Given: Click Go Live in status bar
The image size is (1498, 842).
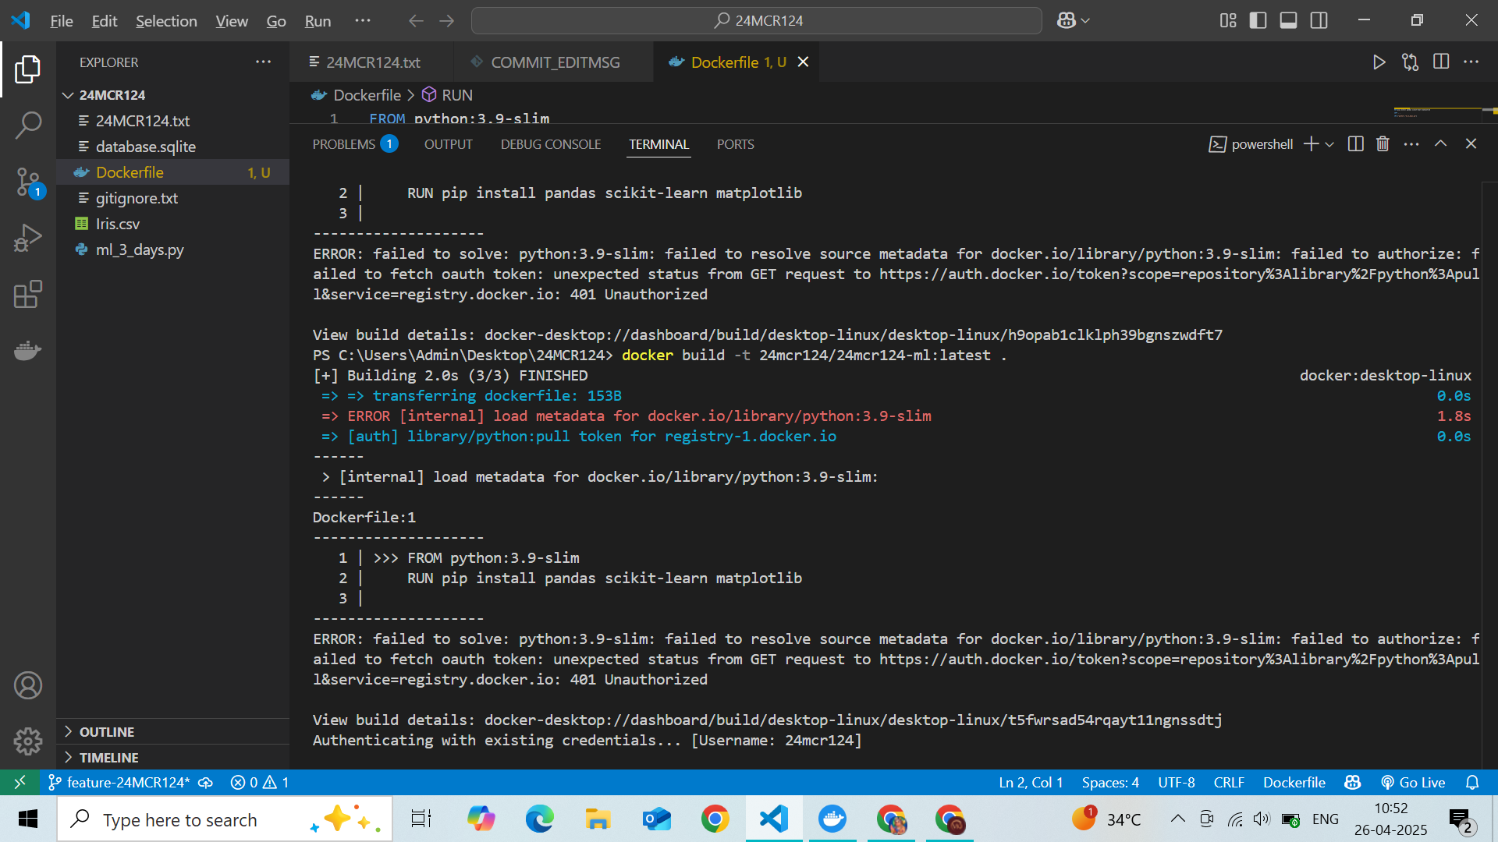Looking at the screenshot, I should coord(1413,782).
